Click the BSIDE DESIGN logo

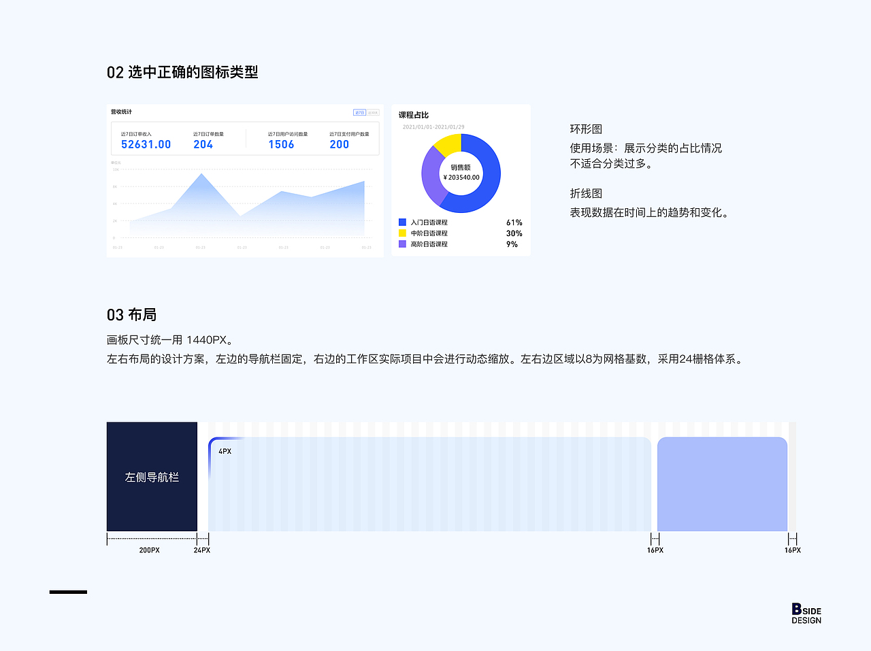[806, 614]
